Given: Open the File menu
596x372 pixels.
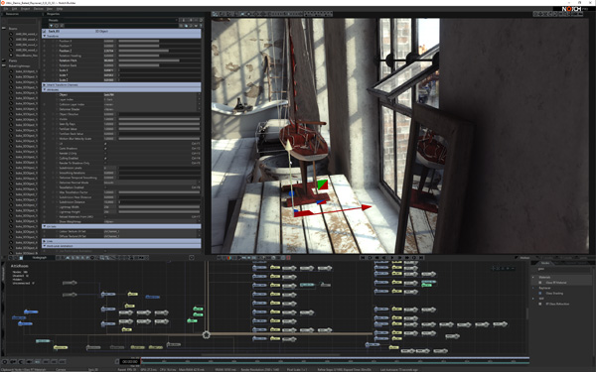Looking at the screenshot, I should click(x=6, y=9).
